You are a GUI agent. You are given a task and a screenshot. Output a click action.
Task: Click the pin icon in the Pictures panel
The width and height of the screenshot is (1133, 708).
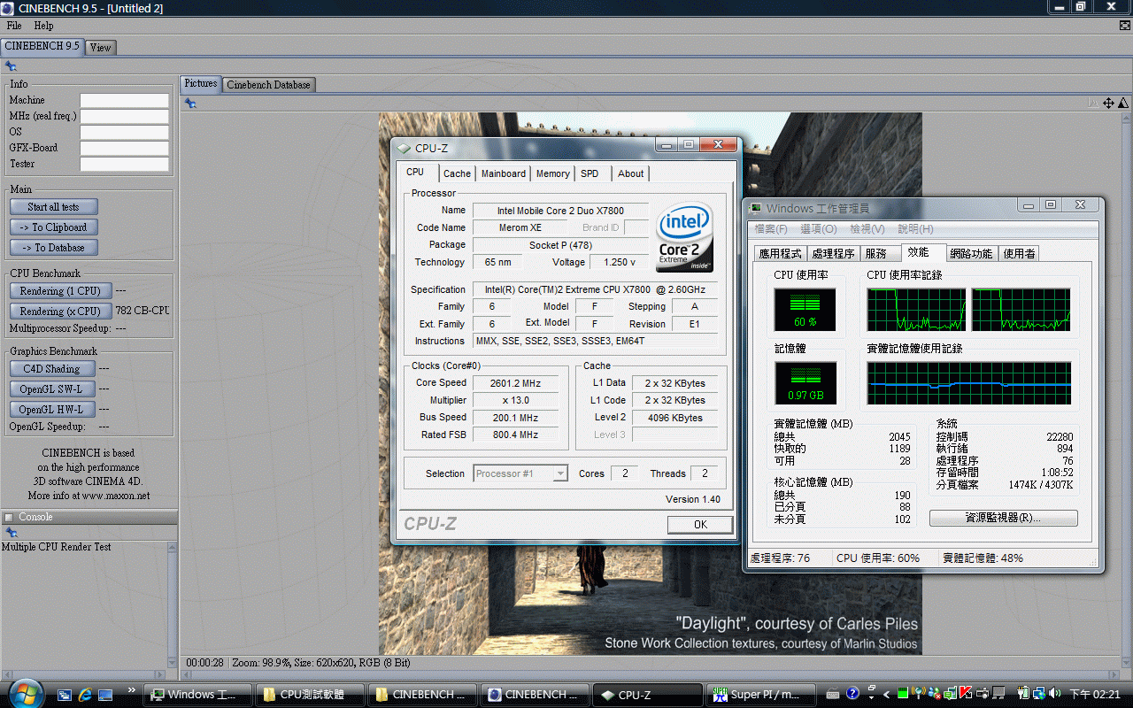(x=190, y=104)
